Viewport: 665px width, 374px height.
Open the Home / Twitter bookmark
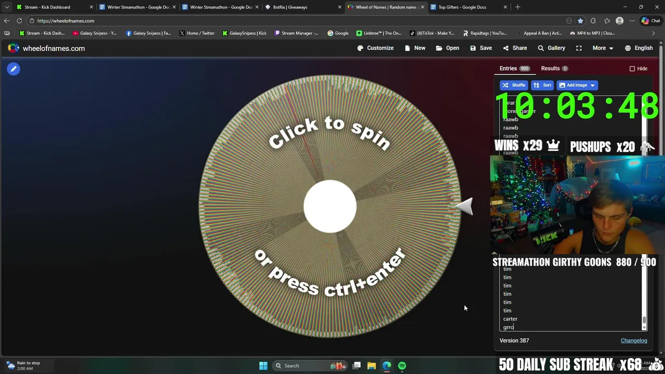point(197,33)
